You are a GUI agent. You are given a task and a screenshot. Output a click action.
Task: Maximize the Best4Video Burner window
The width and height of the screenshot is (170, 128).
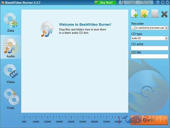pos(163,3)
